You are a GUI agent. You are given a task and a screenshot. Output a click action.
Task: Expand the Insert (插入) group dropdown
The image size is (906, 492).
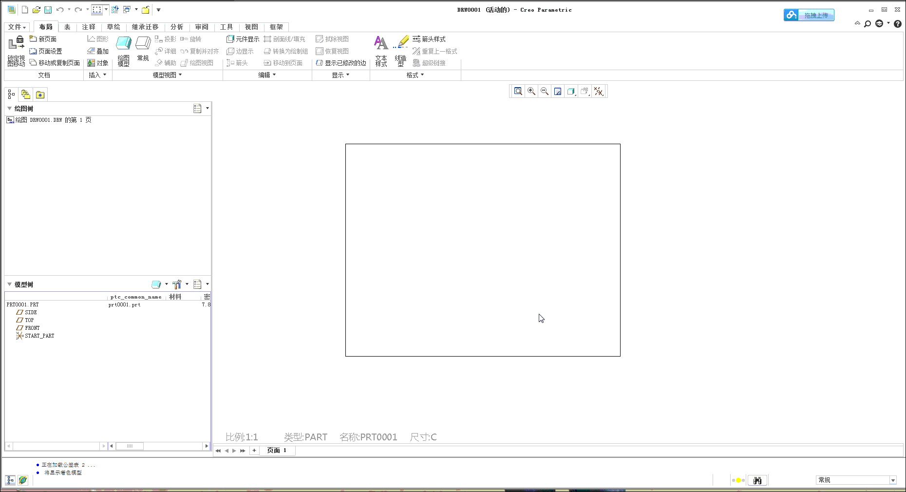pyautogui.click(x=97, y=75)
